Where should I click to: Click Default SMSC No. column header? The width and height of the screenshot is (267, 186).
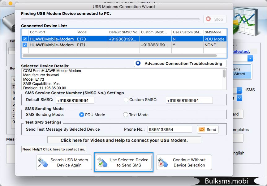tap(124, 32)
